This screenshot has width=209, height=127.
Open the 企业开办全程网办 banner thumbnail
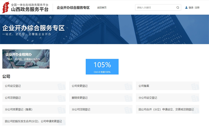pos(26,59)
